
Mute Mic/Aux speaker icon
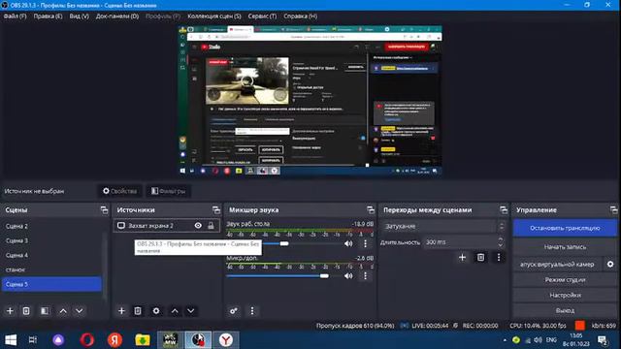[348, 275]
